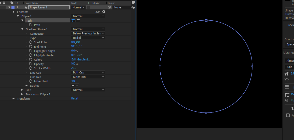294x140 pixels.
Task: Select the top vertex of the ellipse path
Action: click(x=206, y=20)
